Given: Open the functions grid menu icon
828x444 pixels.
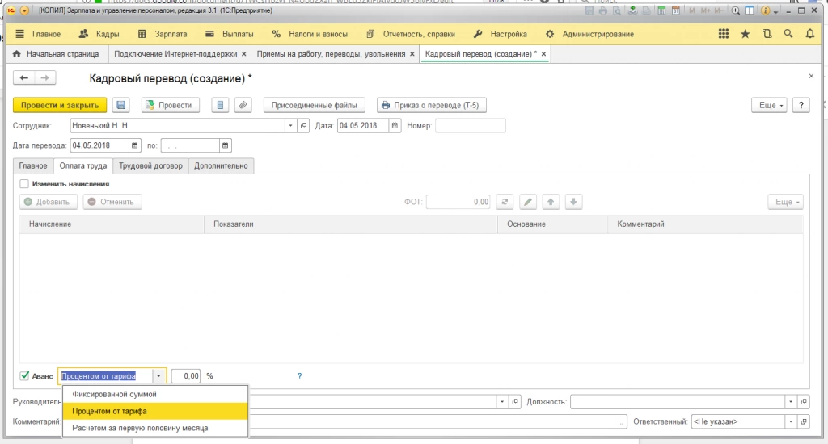Looking at the screenshot, I should click(724, 34).
